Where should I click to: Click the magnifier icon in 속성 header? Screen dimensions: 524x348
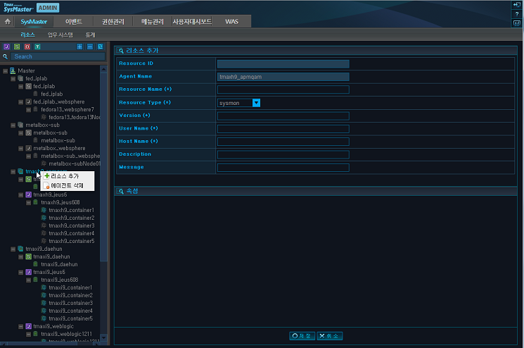[x=121, y=191]
